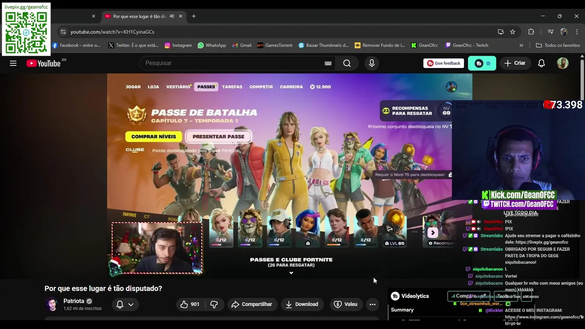Select the Videolytics Summary section
This screenshot has width=585, height=329.
(x=402, y=310)
